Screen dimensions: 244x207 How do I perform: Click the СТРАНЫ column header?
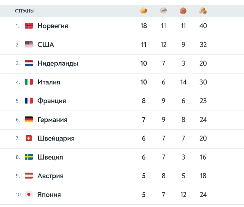(25, 11)
